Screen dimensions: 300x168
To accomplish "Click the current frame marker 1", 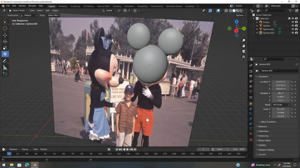I will (9, 154).
